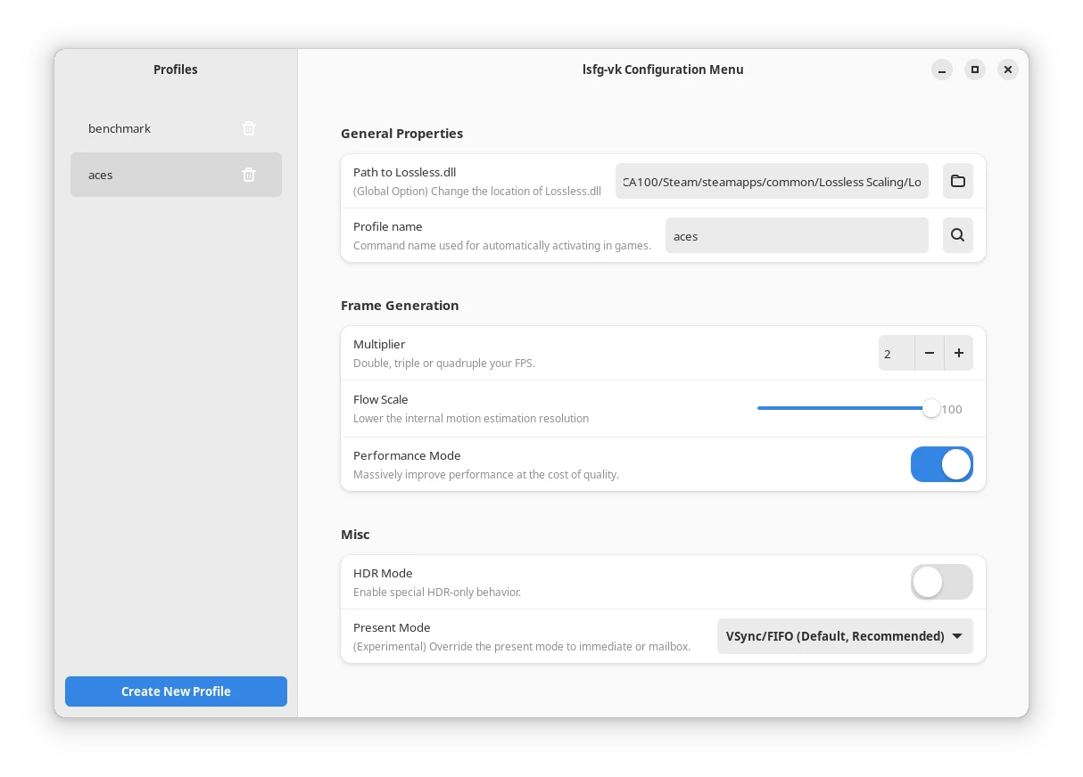Click the trash icon for aces profile
Viewport: 1083px width, 777px height.
249,175
